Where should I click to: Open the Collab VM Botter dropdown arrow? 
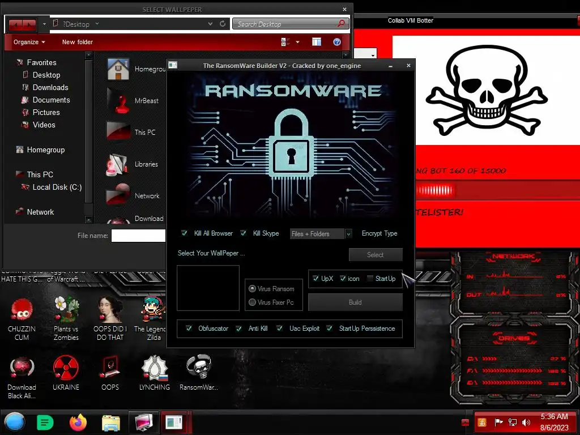pyautogui.click(x=373, y=55)
